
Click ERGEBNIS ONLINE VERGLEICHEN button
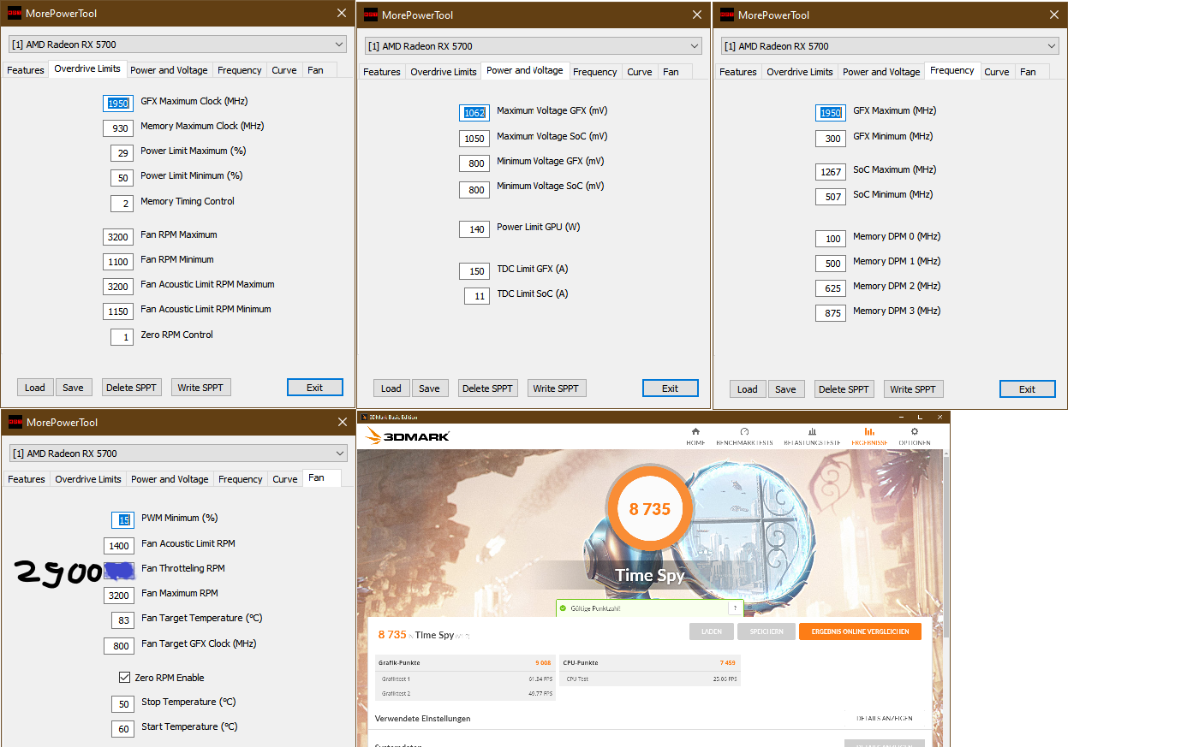tap(860, 631)
